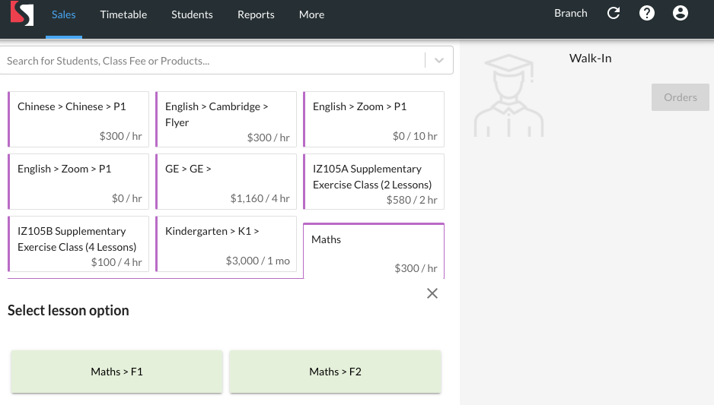714x405 pixels.
Task: Select the Sales tab
Action: pos(64,14)
